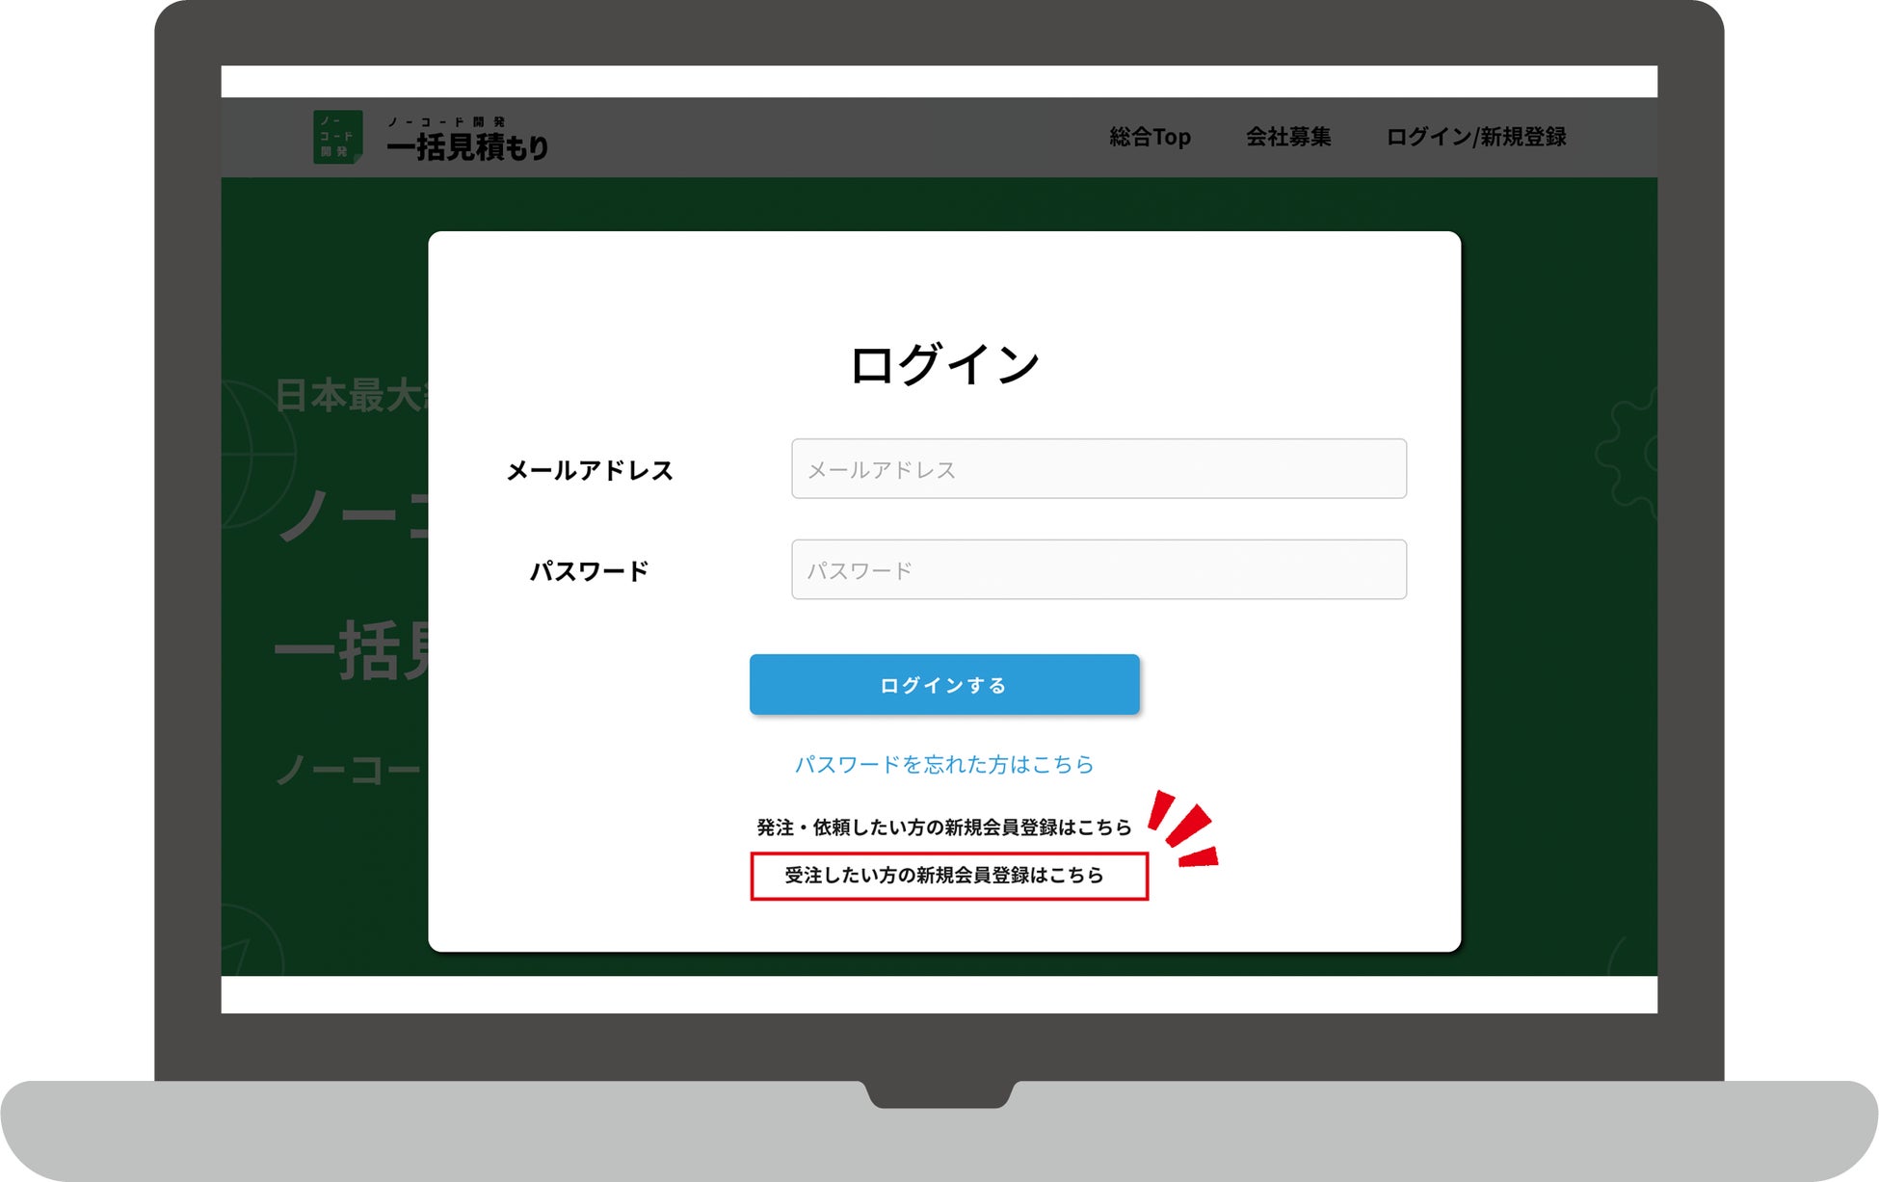This screenshot has width=1879, height=1182.
Task: Open 発注・依頼したい方の新規会員登録 link
Action: (x=943, y=827)
